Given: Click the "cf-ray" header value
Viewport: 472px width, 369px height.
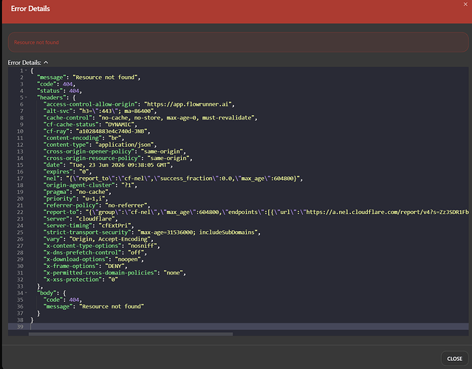Looking at the screenshot, I should (113, 131).
